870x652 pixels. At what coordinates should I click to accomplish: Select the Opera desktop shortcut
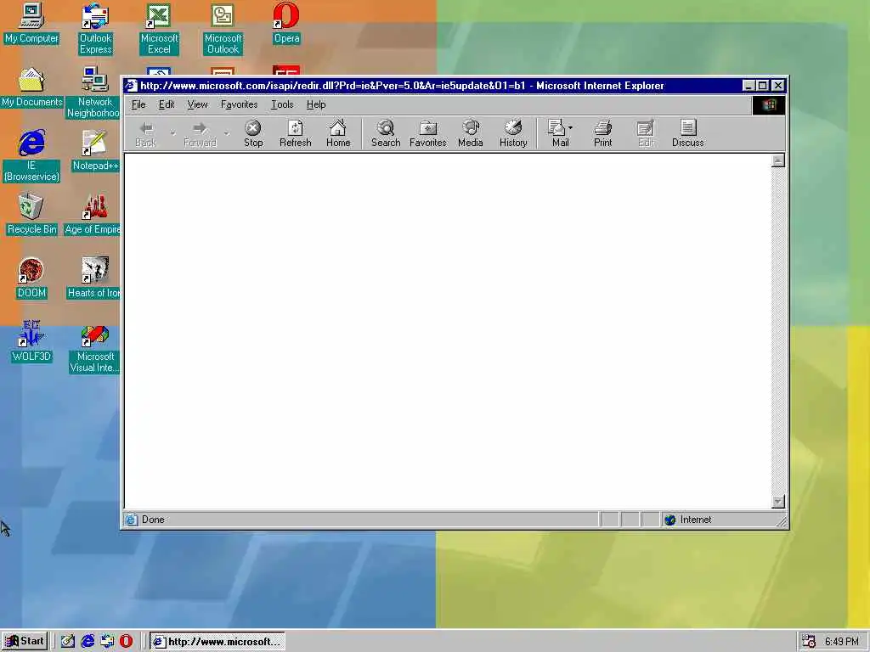[286, 23]
